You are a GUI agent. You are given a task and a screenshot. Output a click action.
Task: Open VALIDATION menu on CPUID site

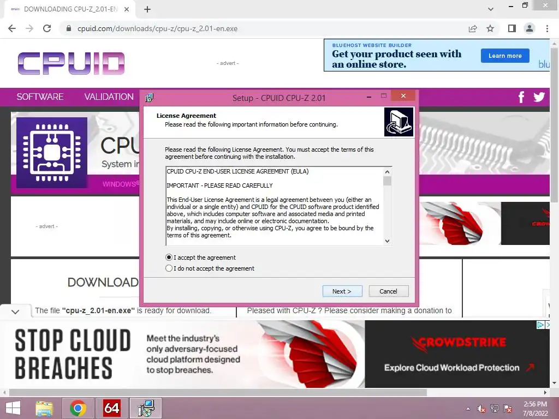pyautogui.click(x=109, y=97)
